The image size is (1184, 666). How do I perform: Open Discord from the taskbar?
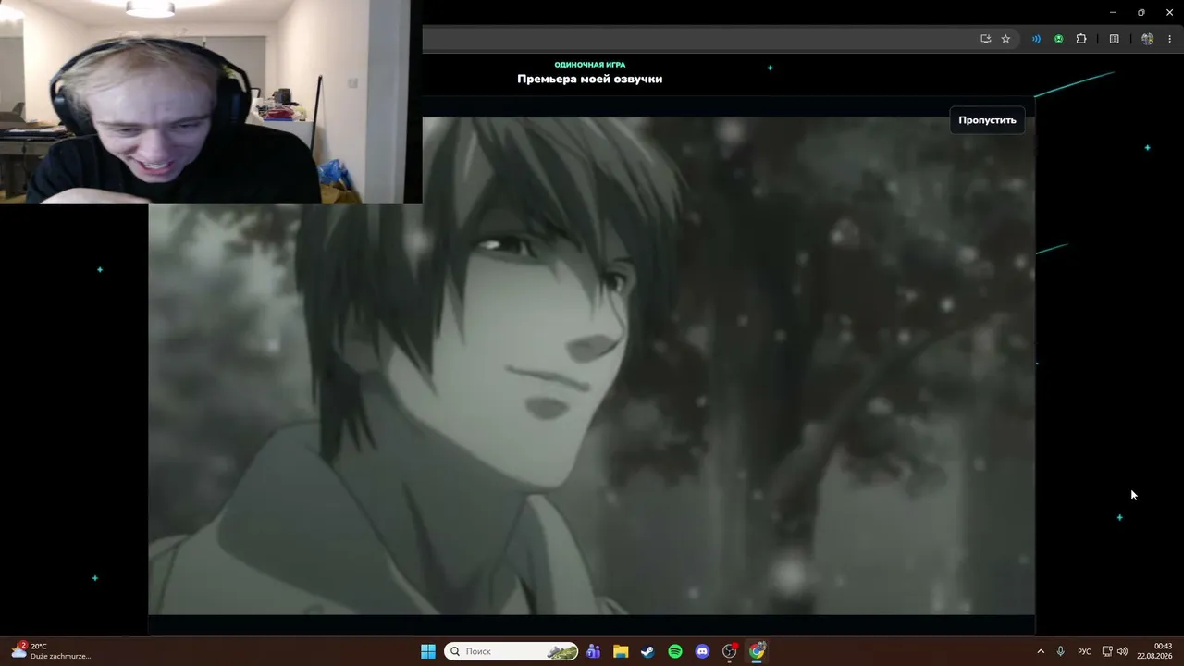point(702,651)
